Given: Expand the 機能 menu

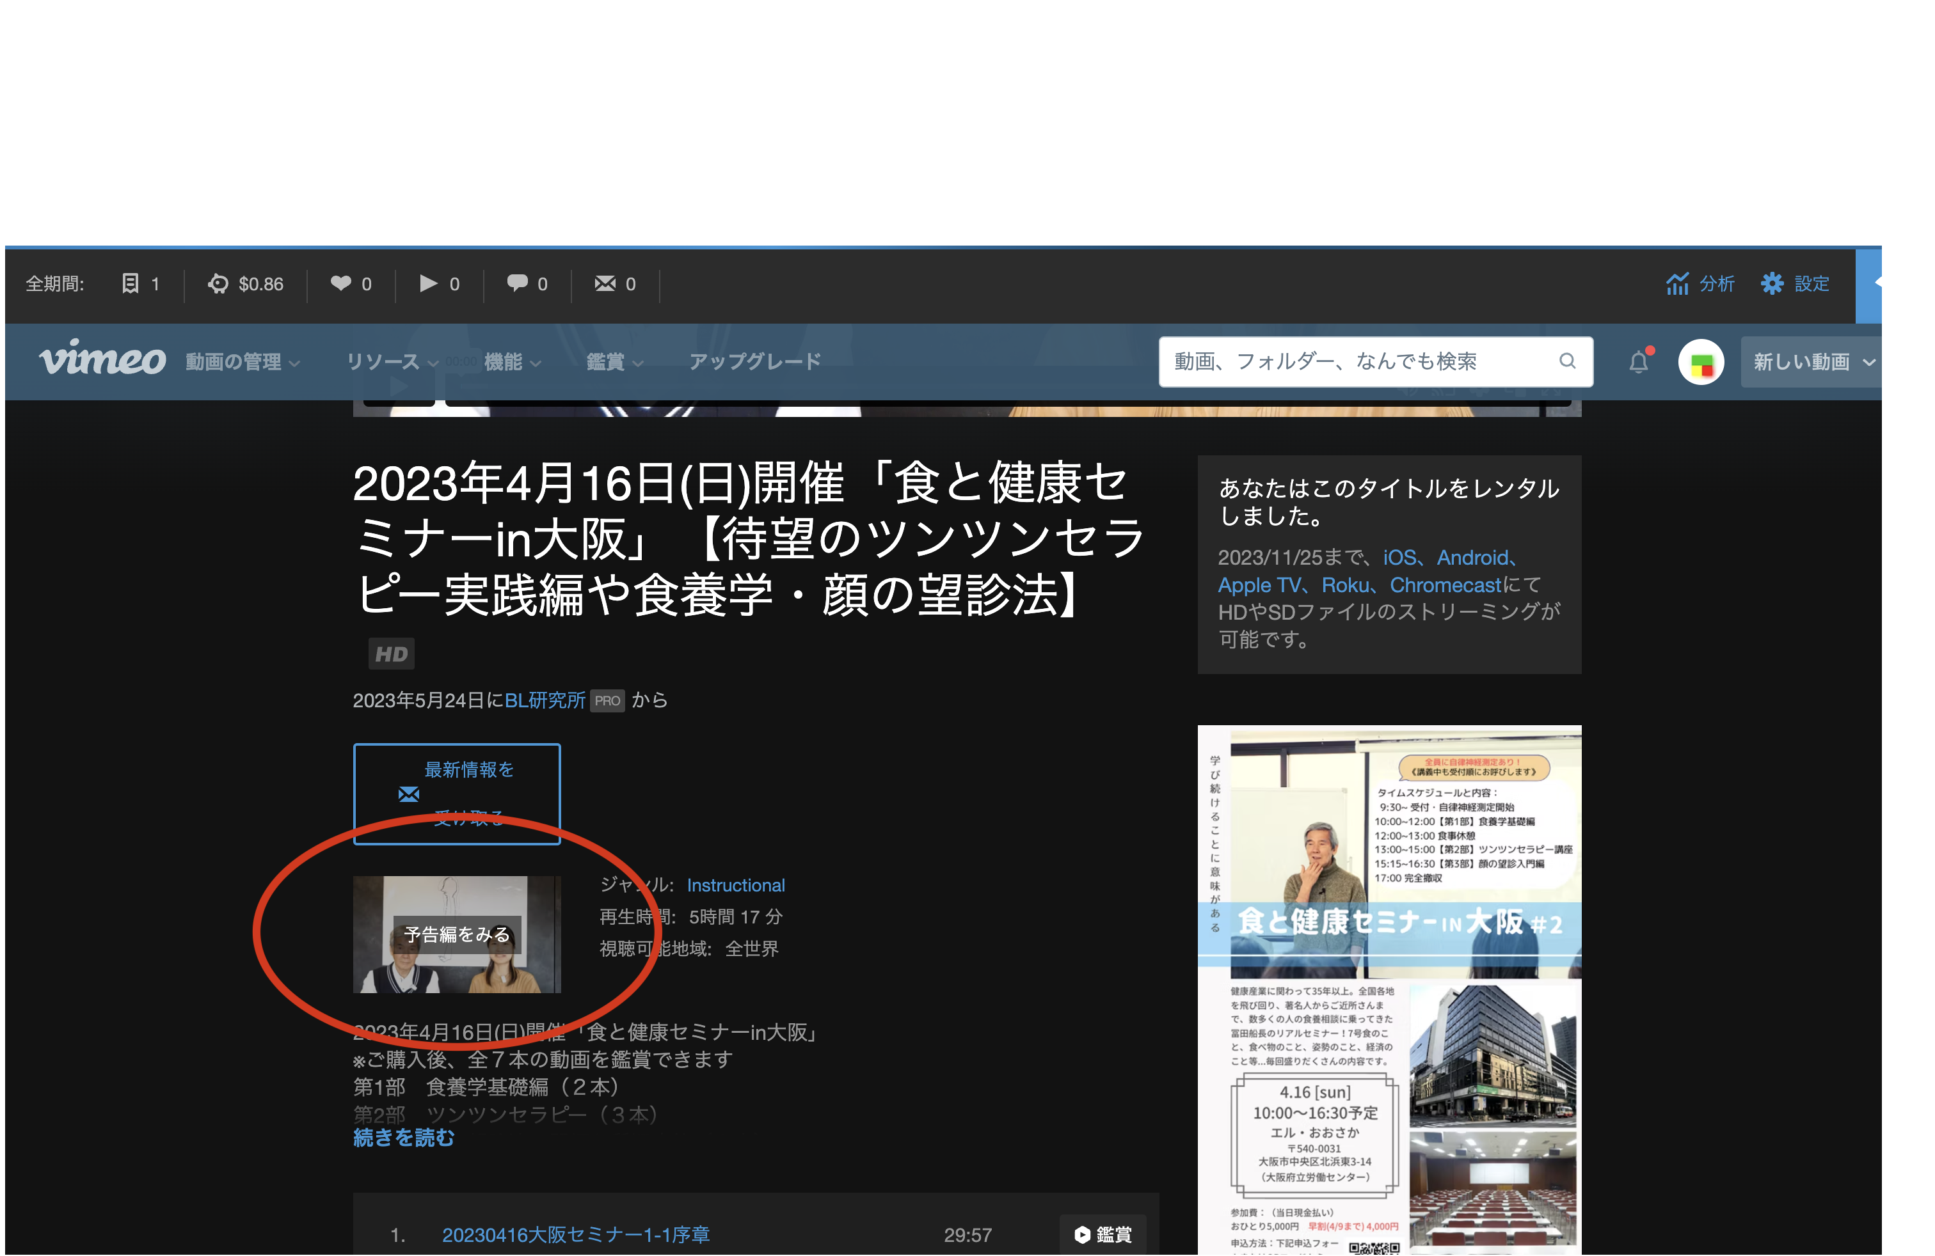Looking at the screenshot, I should pos(512,361).
